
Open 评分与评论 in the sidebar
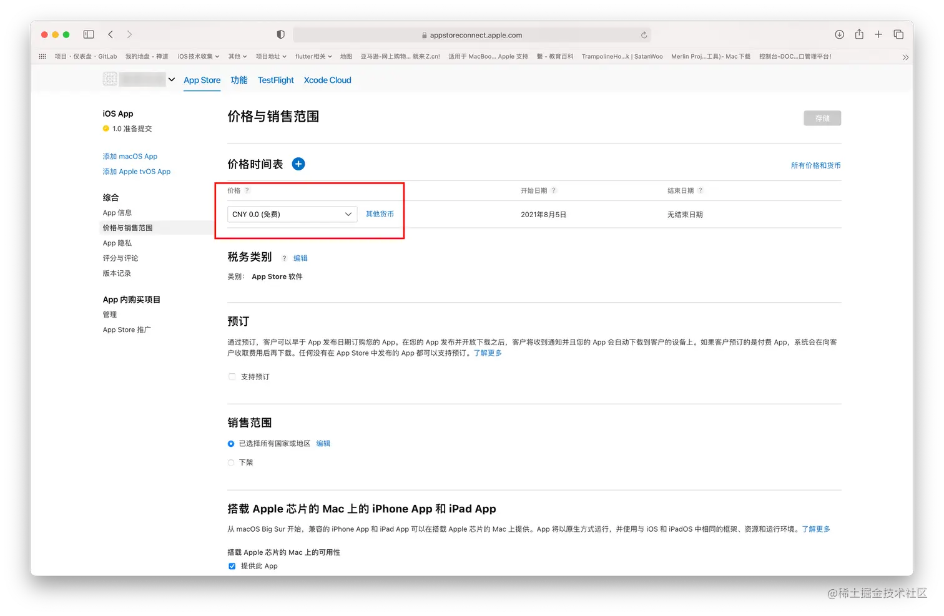coord(120,258)
